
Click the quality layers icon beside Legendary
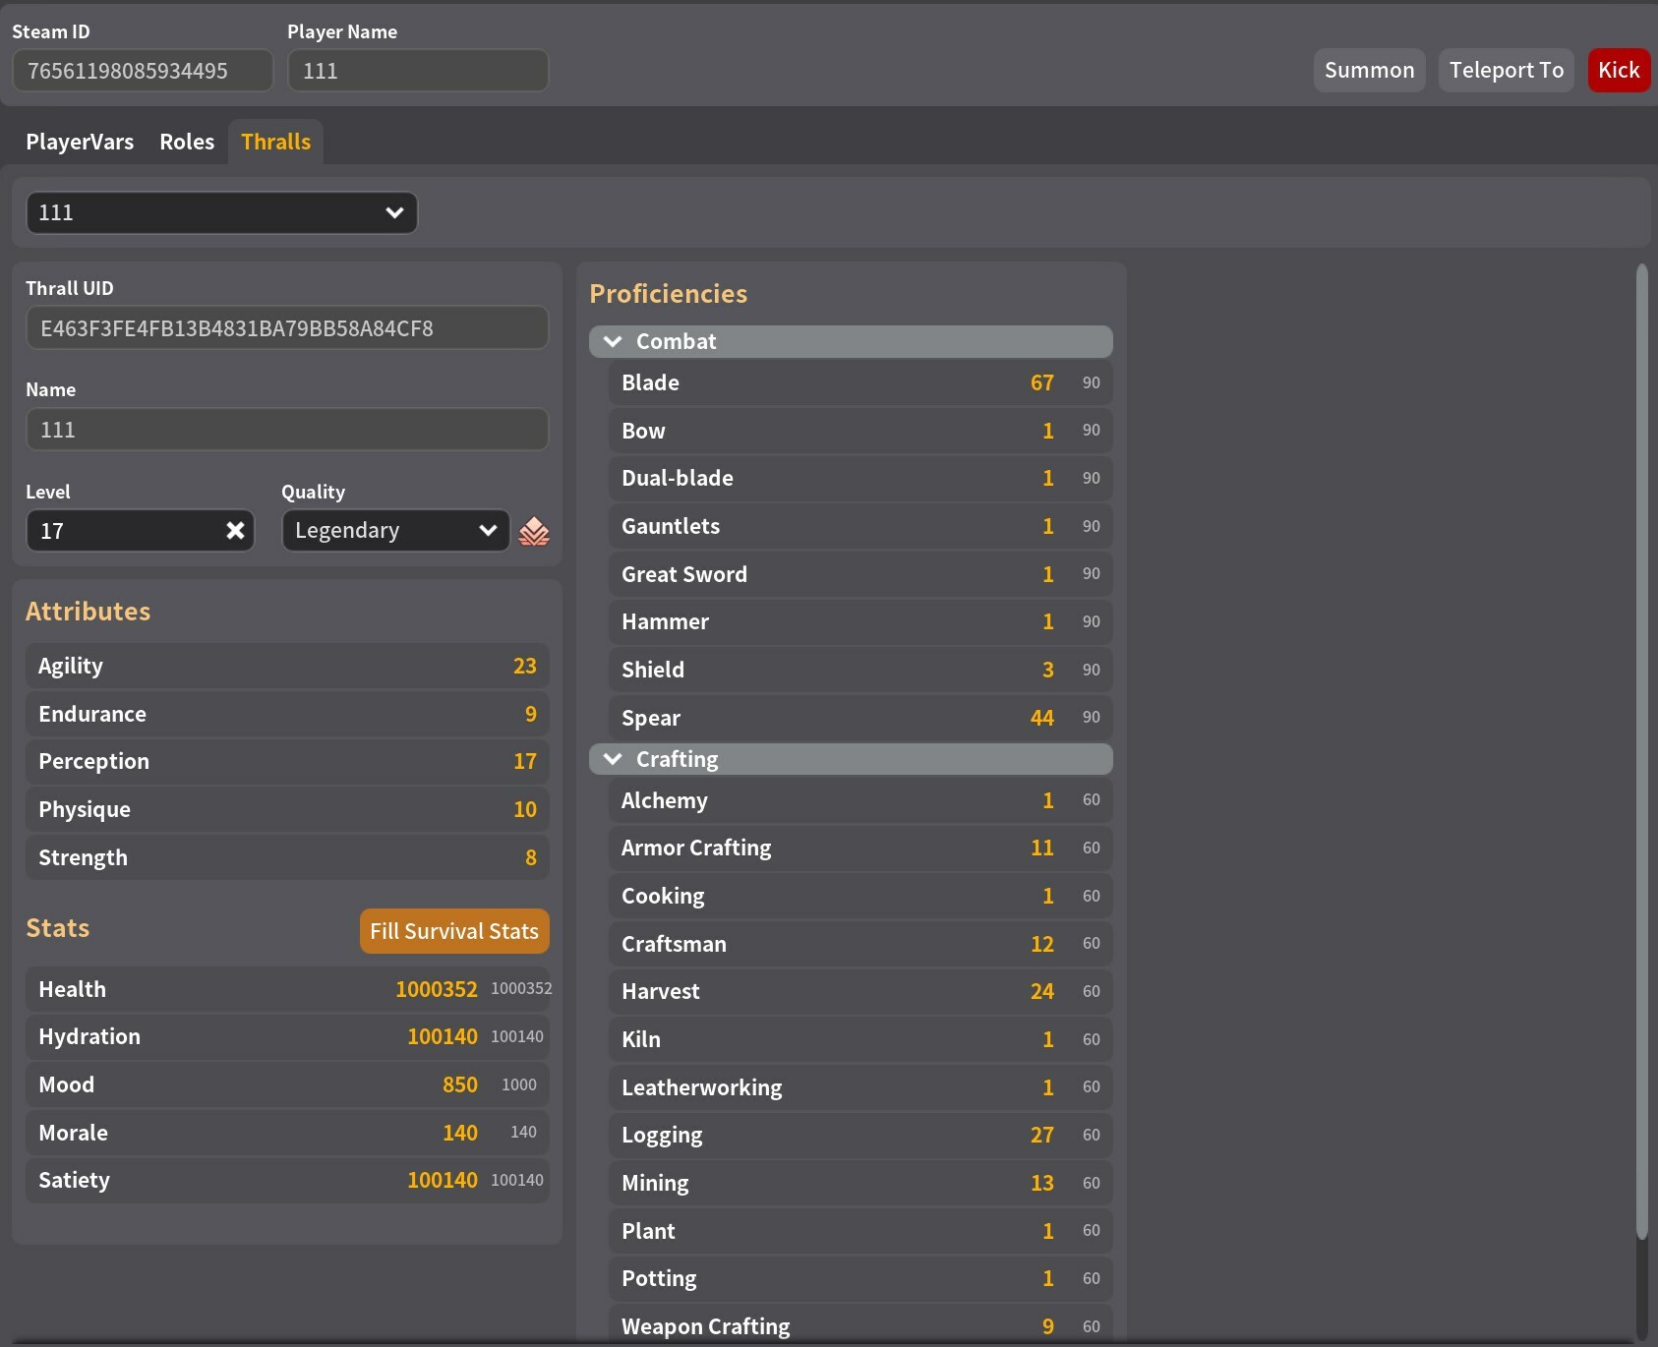tap(534, 531)
